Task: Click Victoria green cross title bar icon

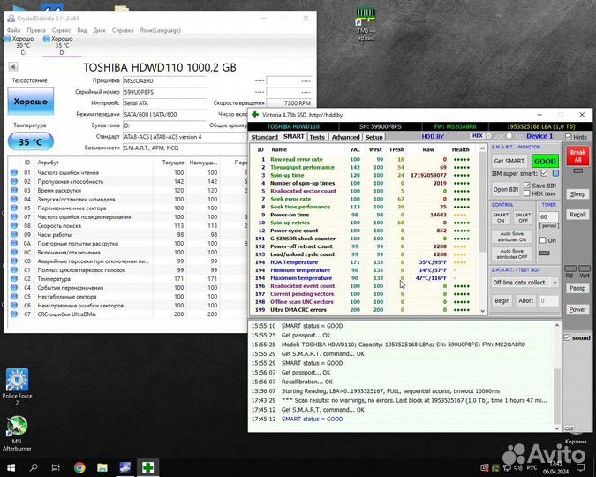Action: (x=255, y=115)
